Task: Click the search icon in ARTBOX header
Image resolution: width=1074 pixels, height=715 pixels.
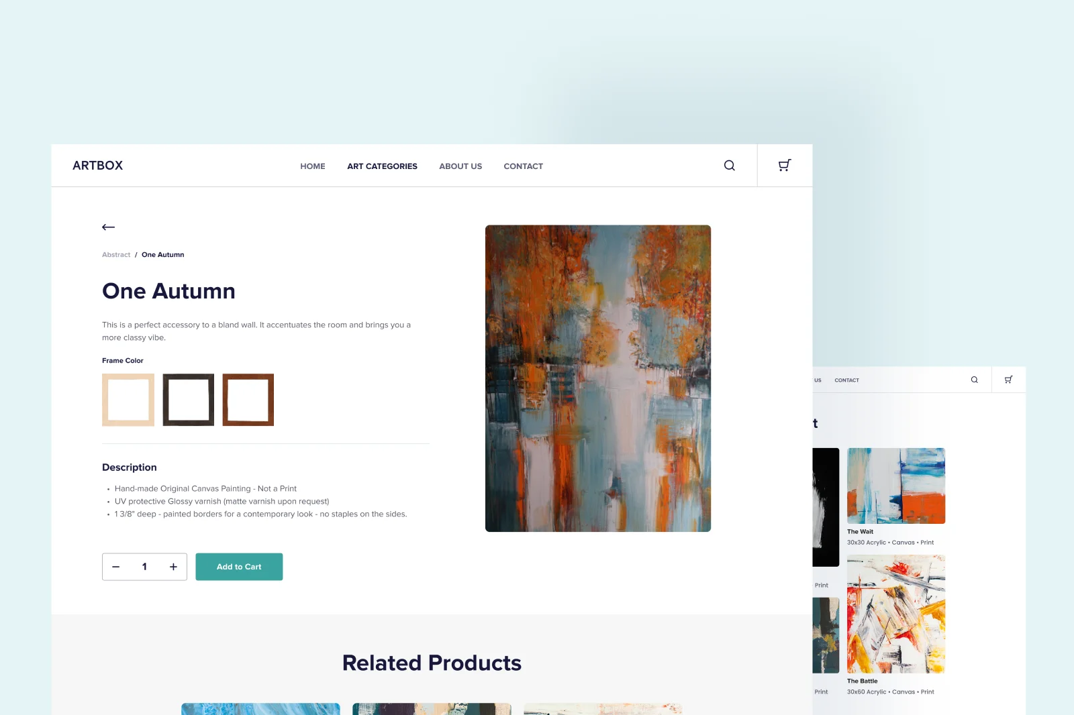Action: tap(729, 165)
